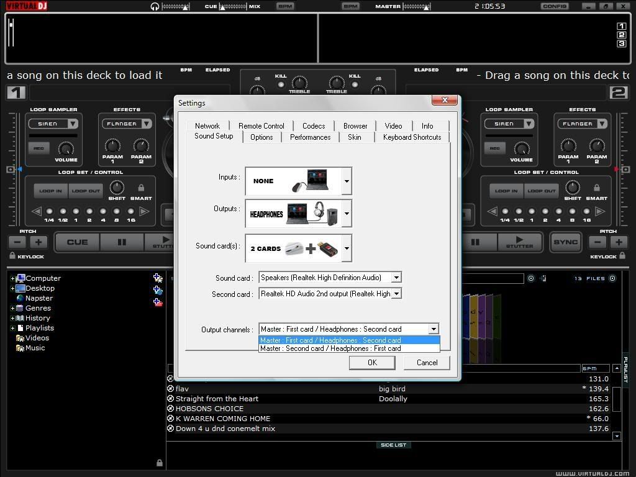636x477 pixels.
Task: Toggle the right treble Kill button
Action: coord(355,84)
